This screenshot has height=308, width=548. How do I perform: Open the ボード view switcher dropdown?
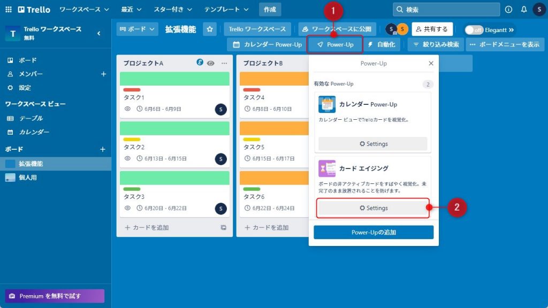pyautogui.click(x=137, y=29)
